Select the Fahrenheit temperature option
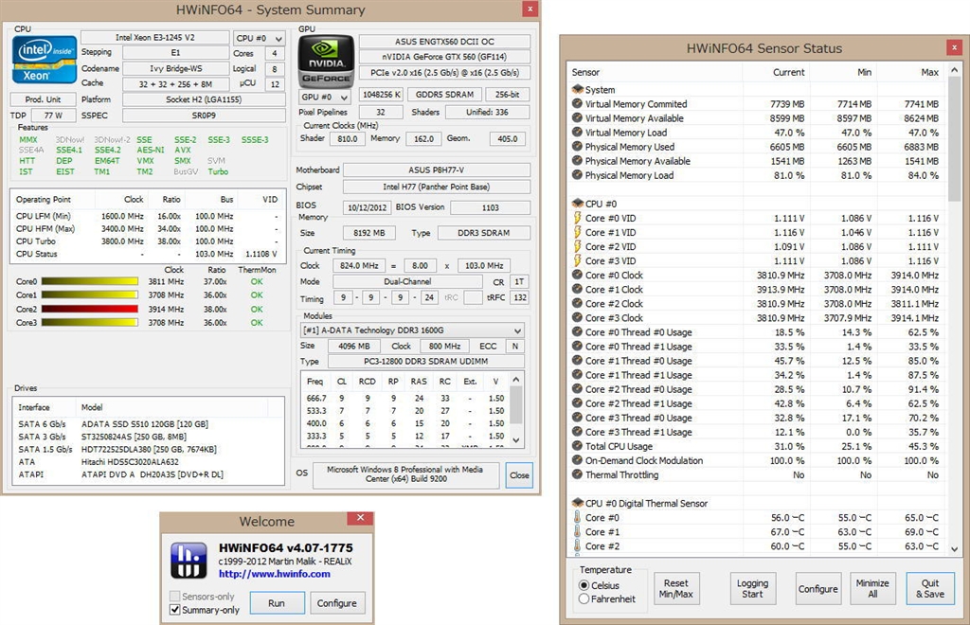Viewport: 970px width, 625px height. (x=583, y=598)
